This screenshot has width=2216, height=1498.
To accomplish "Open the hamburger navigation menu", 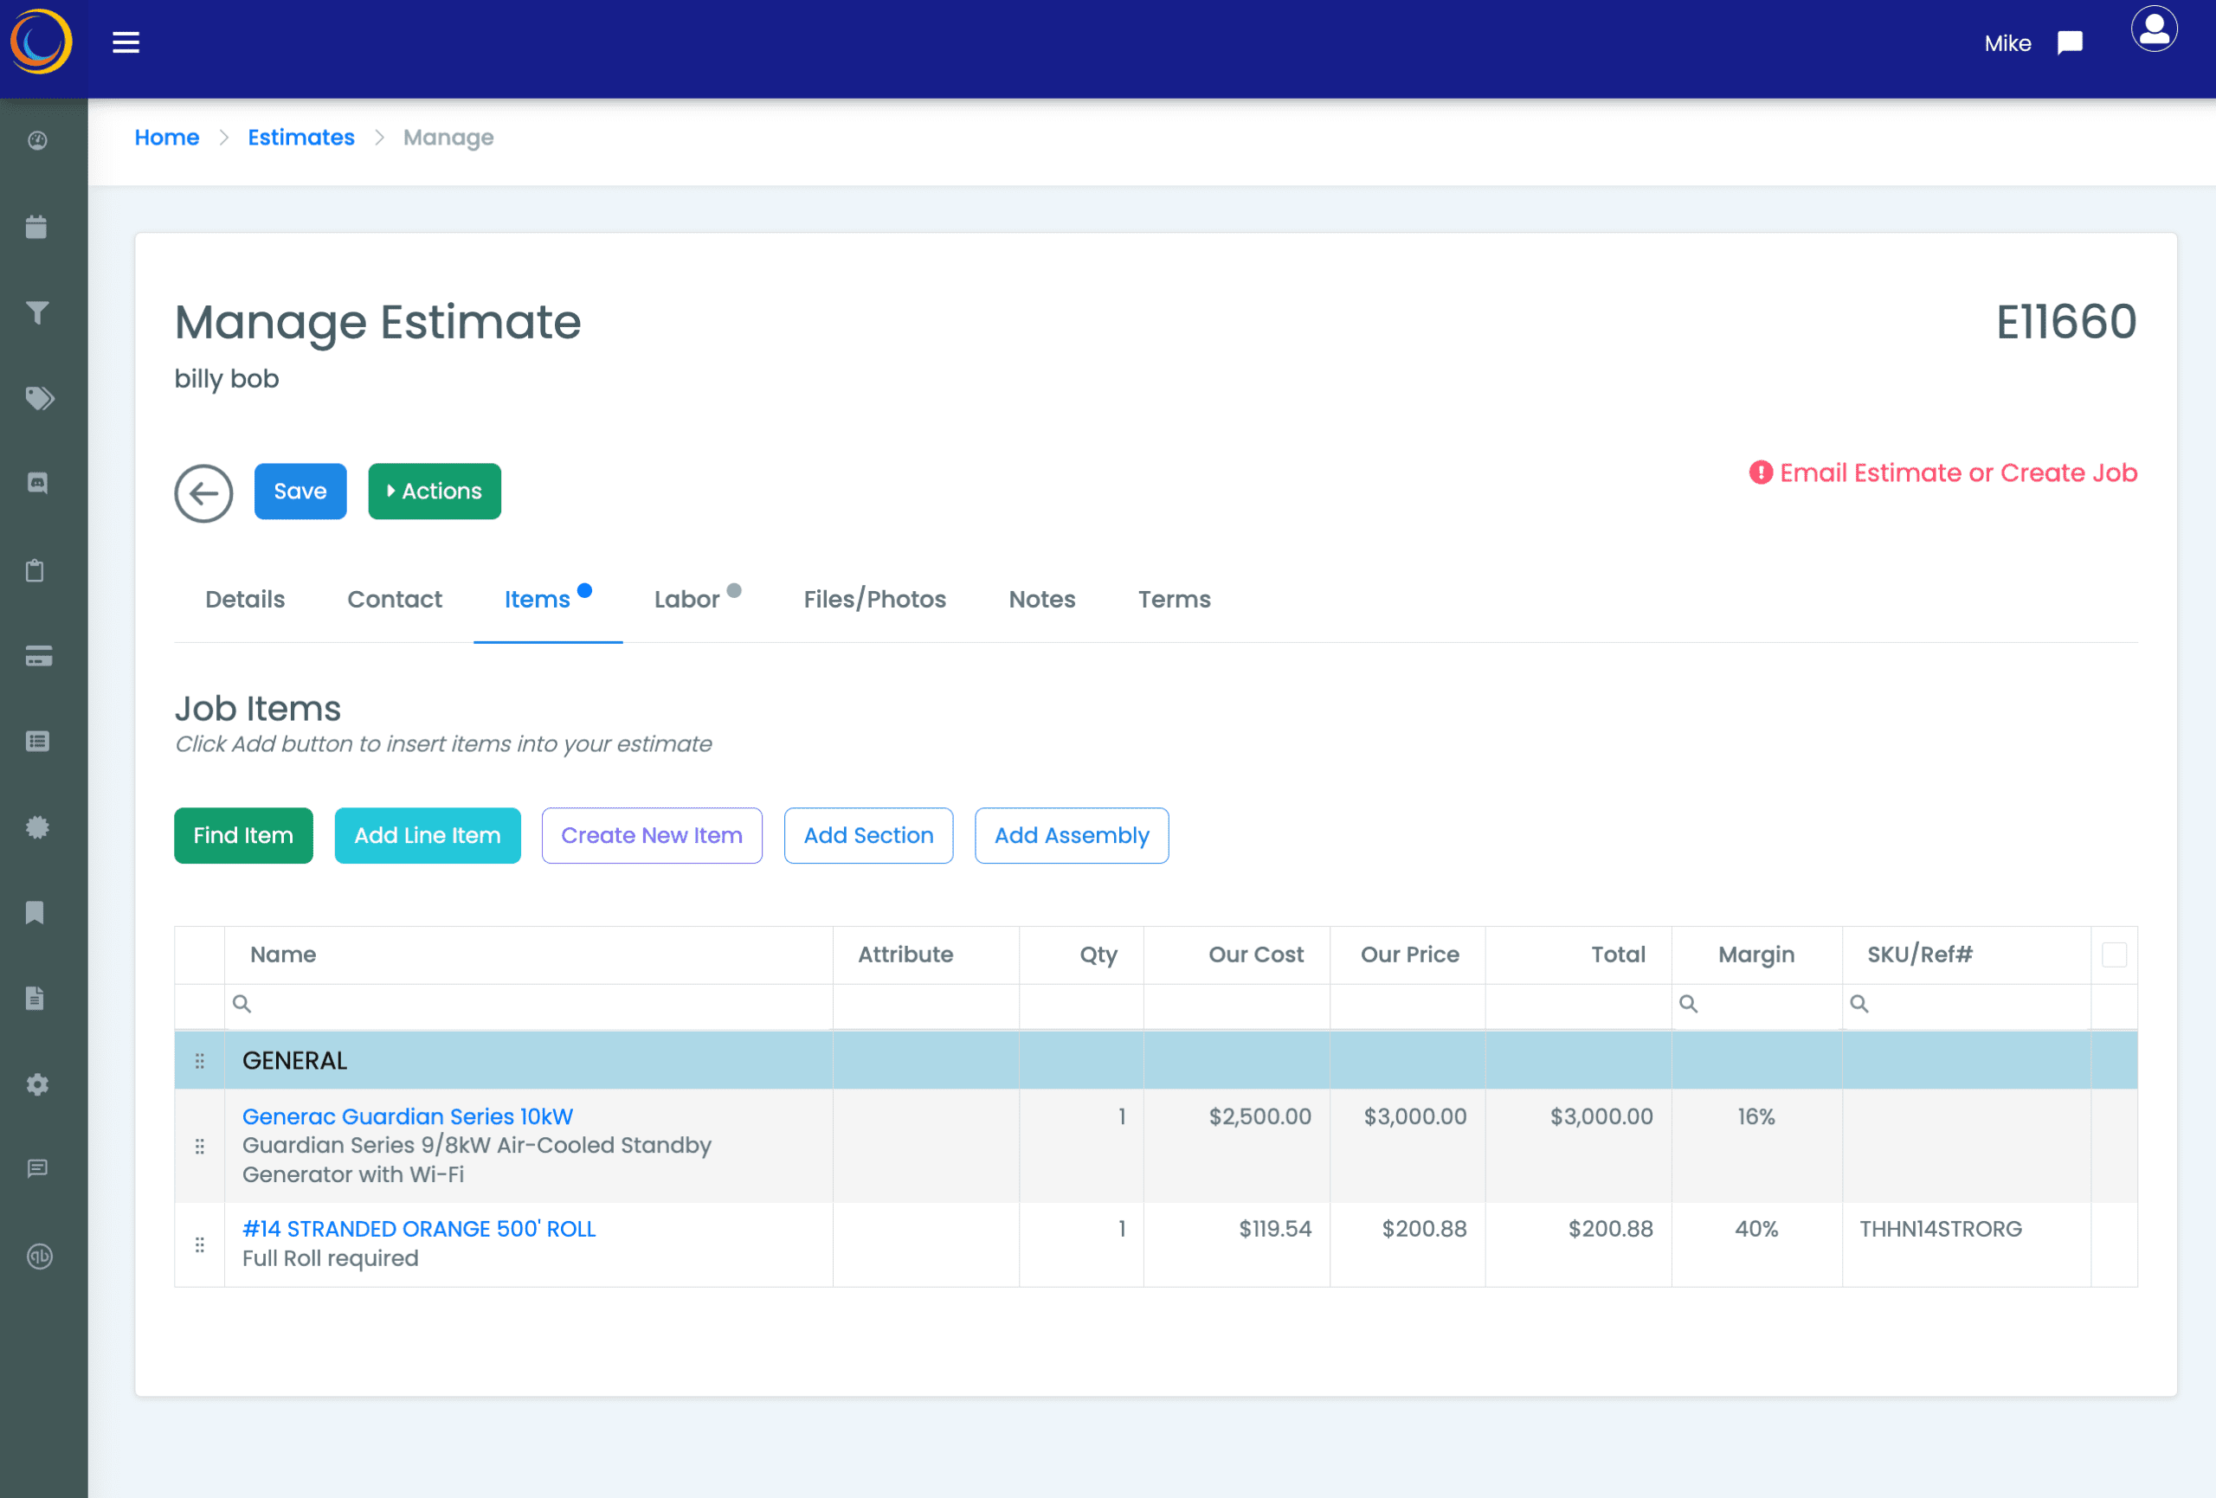I will (126, 43).
